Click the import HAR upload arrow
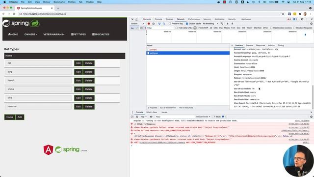The image size is (314, 177). 228,24
